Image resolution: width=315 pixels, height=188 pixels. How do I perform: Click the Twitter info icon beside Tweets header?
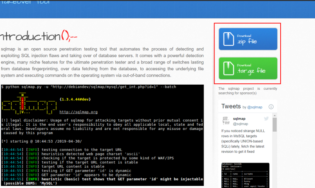coord(271,107)
